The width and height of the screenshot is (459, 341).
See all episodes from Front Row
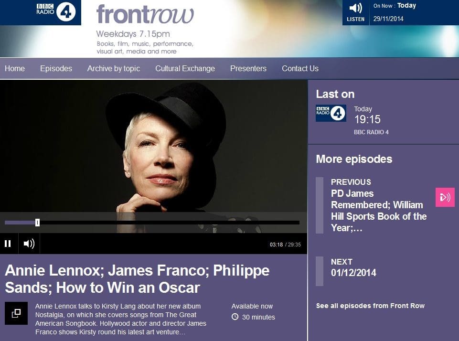[x=370, y=306]
